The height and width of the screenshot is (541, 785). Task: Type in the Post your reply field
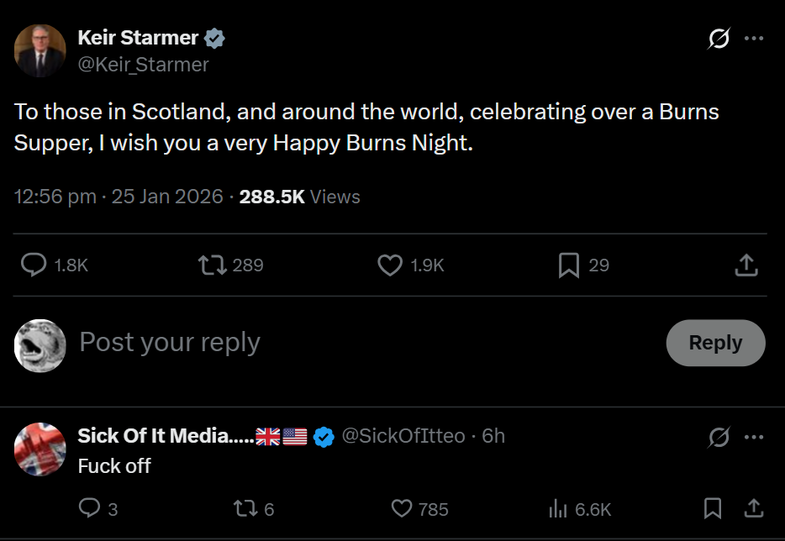tap(336, 343)
